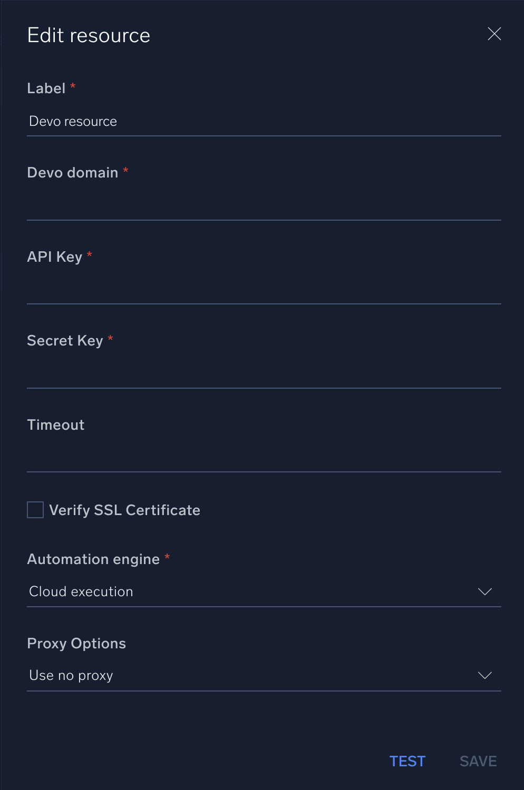The width and height of the screenshot is (524, 790).
Task: Click the Timeout input field
Action: coord(264,458)
